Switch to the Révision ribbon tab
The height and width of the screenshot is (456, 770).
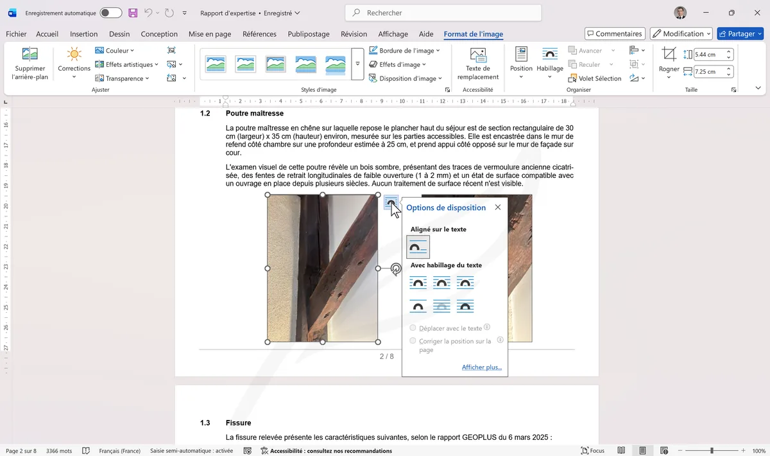tap(354, 34)
